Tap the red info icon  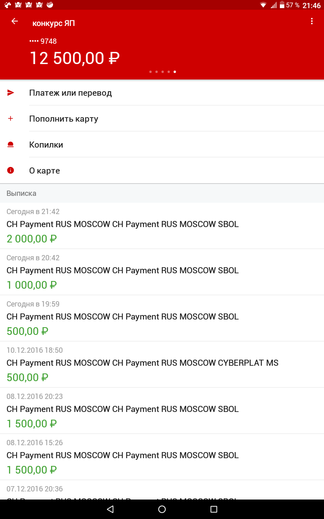pos(11,171)
